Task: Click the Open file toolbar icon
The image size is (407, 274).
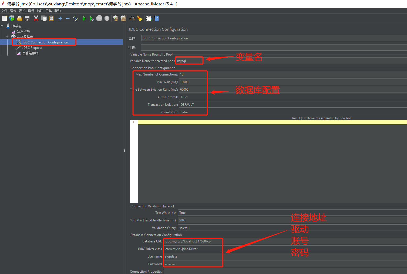Action: (19, 18)
